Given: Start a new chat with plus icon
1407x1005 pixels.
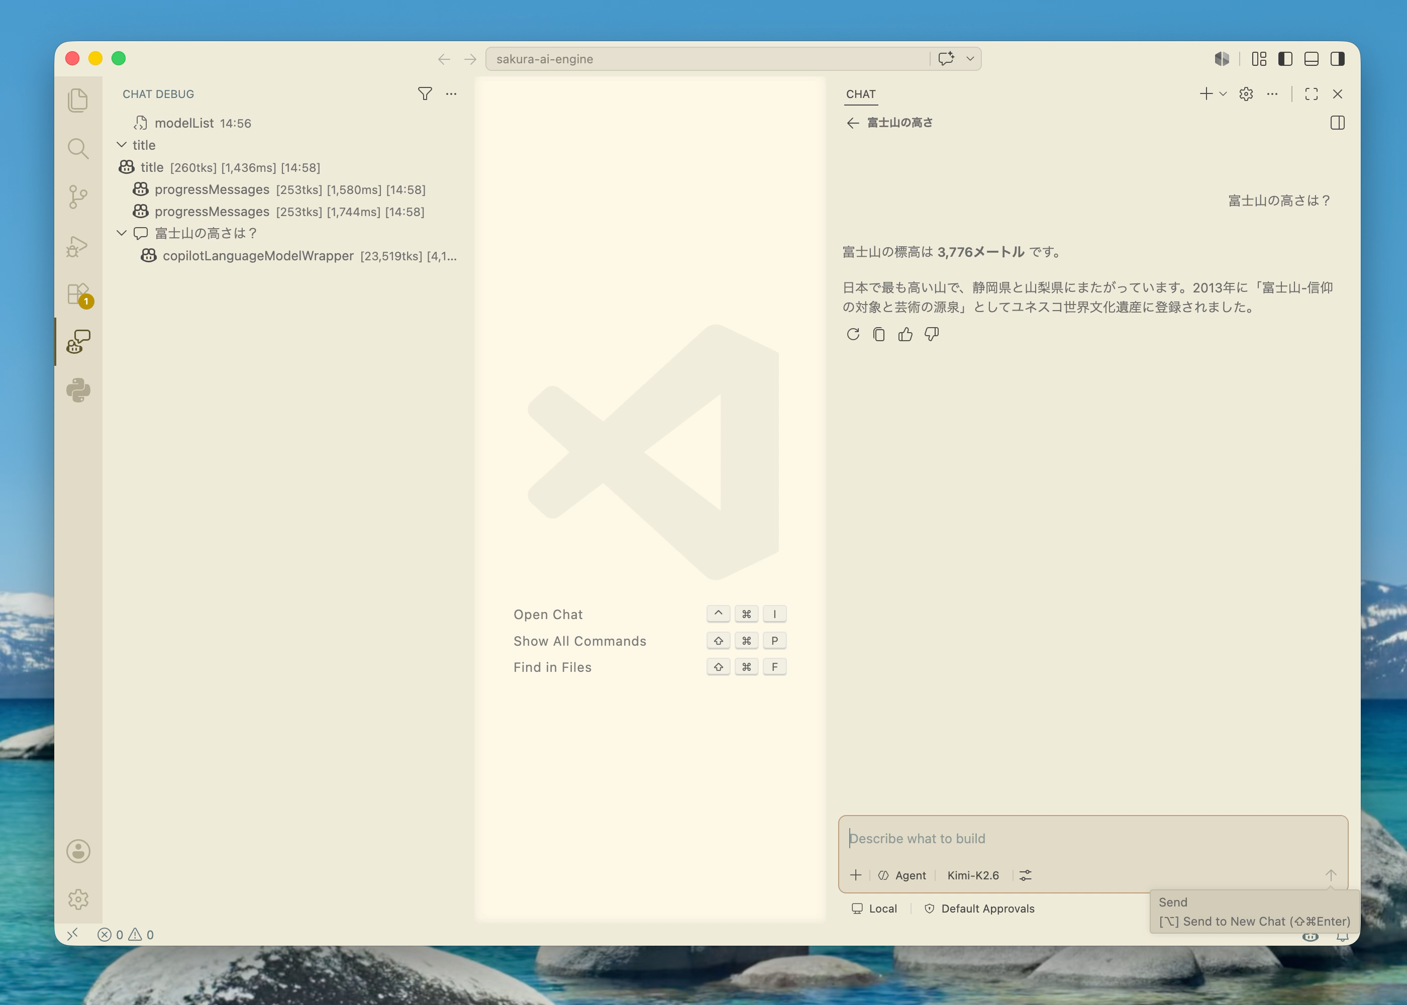Looking at the screenshot, I should [1206, 94].
